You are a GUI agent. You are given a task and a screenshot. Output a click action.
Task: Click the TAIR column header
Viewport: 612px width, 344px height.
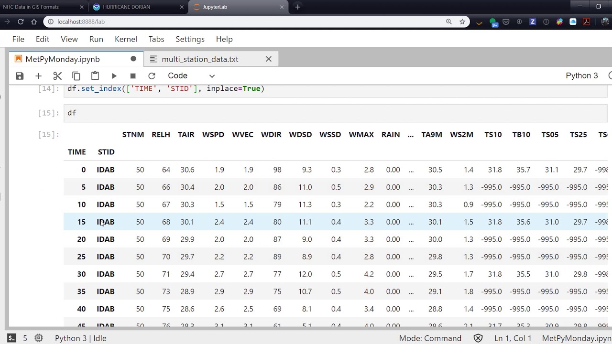[x=186, y=135]
